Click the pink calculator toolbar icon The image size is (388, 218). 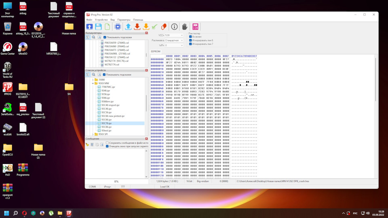(195, 27)
